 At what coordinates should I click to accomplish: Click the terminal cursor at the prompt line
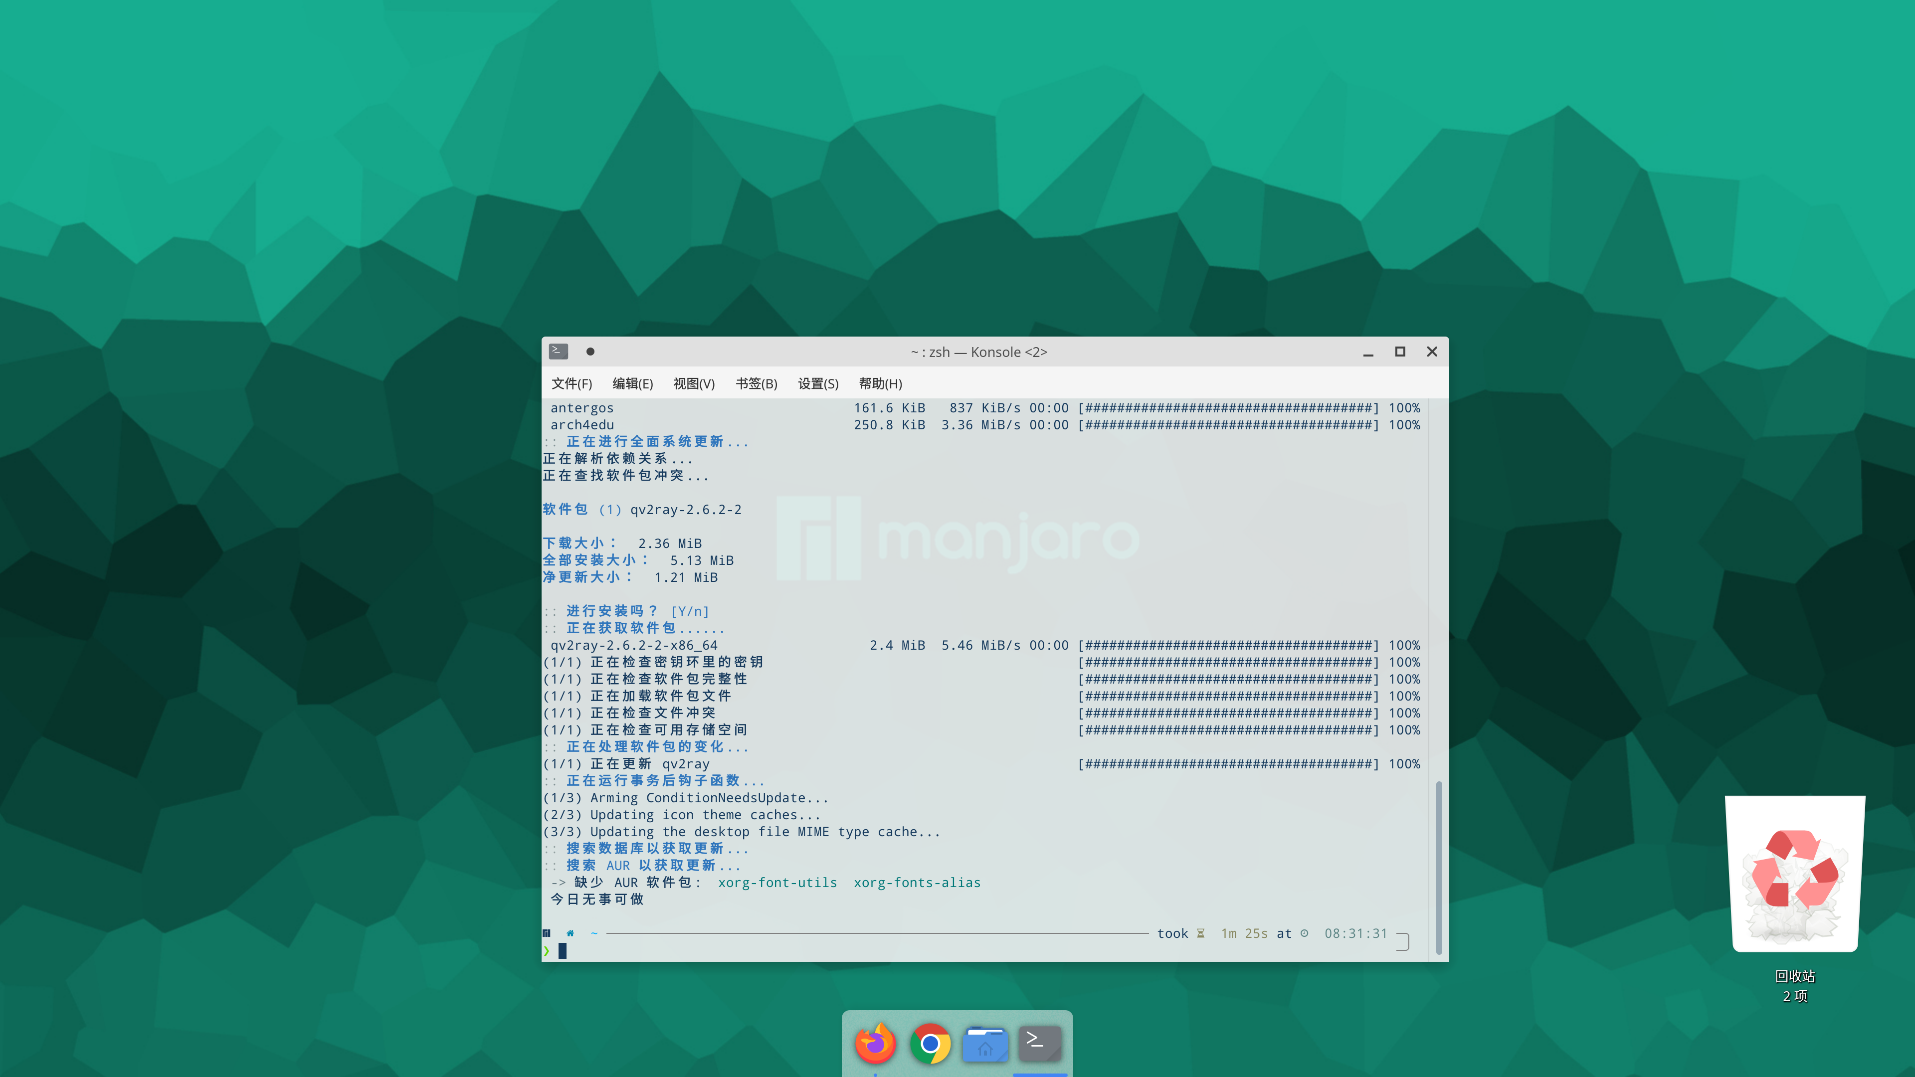563,951
